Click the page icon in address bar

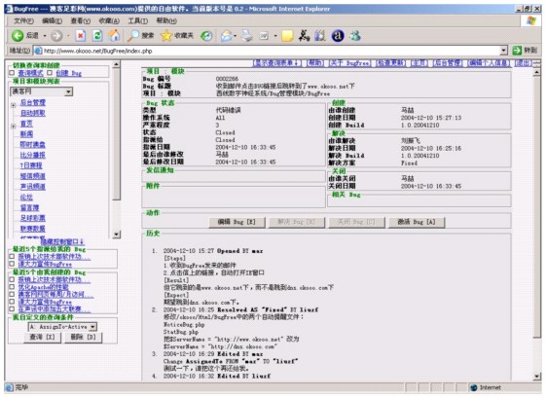38,51
